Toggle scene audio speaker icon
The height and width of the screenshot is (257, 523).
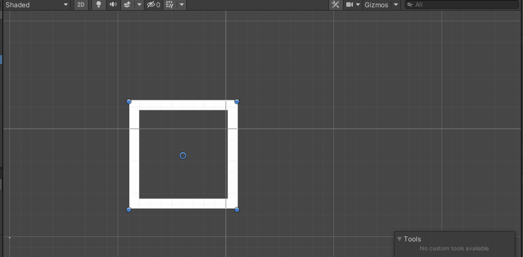click(x=113, y=4)
